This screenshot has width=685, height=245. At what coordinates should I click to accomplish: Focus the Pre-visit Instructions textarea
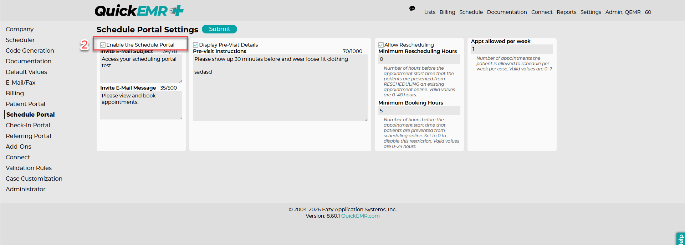[x=280, y=88]
